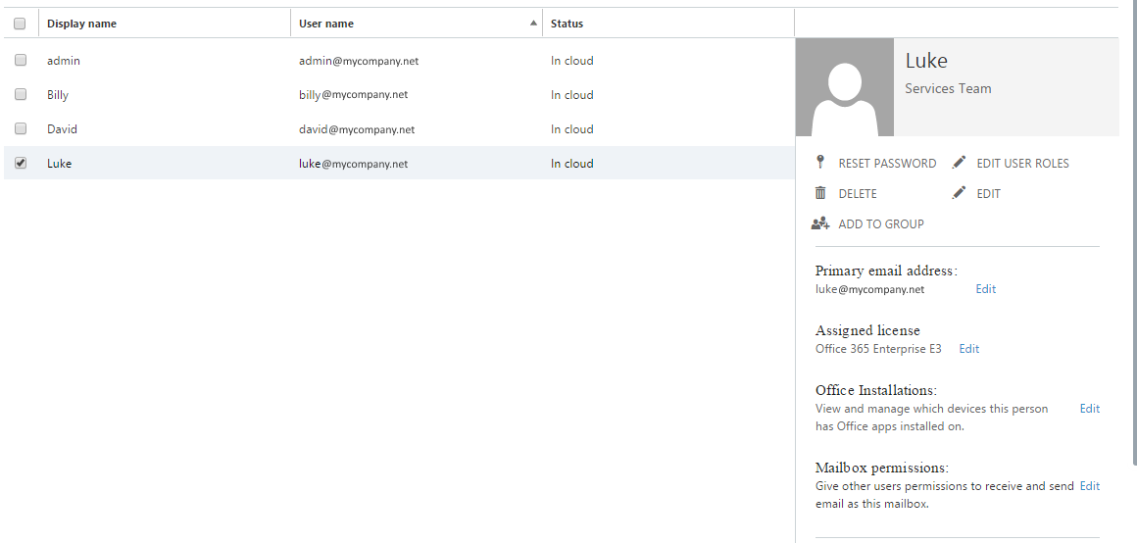
Task: Edit the assigned Office 365 license
Action: click(x=968, y=349)
